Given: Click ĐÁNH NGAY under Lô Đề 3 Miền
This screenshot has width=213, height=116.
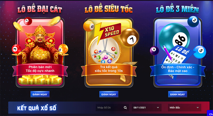Looking at the screenshot, I should click(178, 94).
